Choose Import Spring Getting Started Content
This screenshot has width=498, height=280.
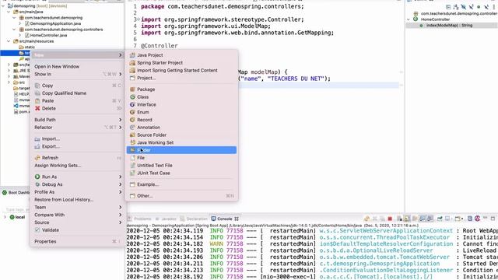[177, 71]
